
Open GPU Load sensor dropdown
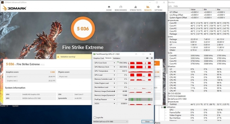click(x=114, y=75)
